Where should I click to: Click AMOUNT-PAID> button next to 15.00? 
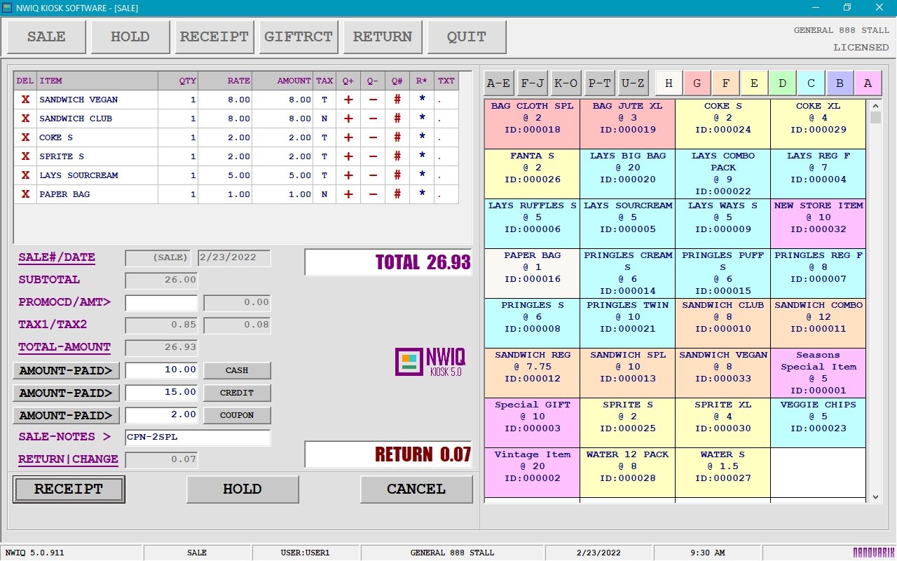click(x=67, y=393)
